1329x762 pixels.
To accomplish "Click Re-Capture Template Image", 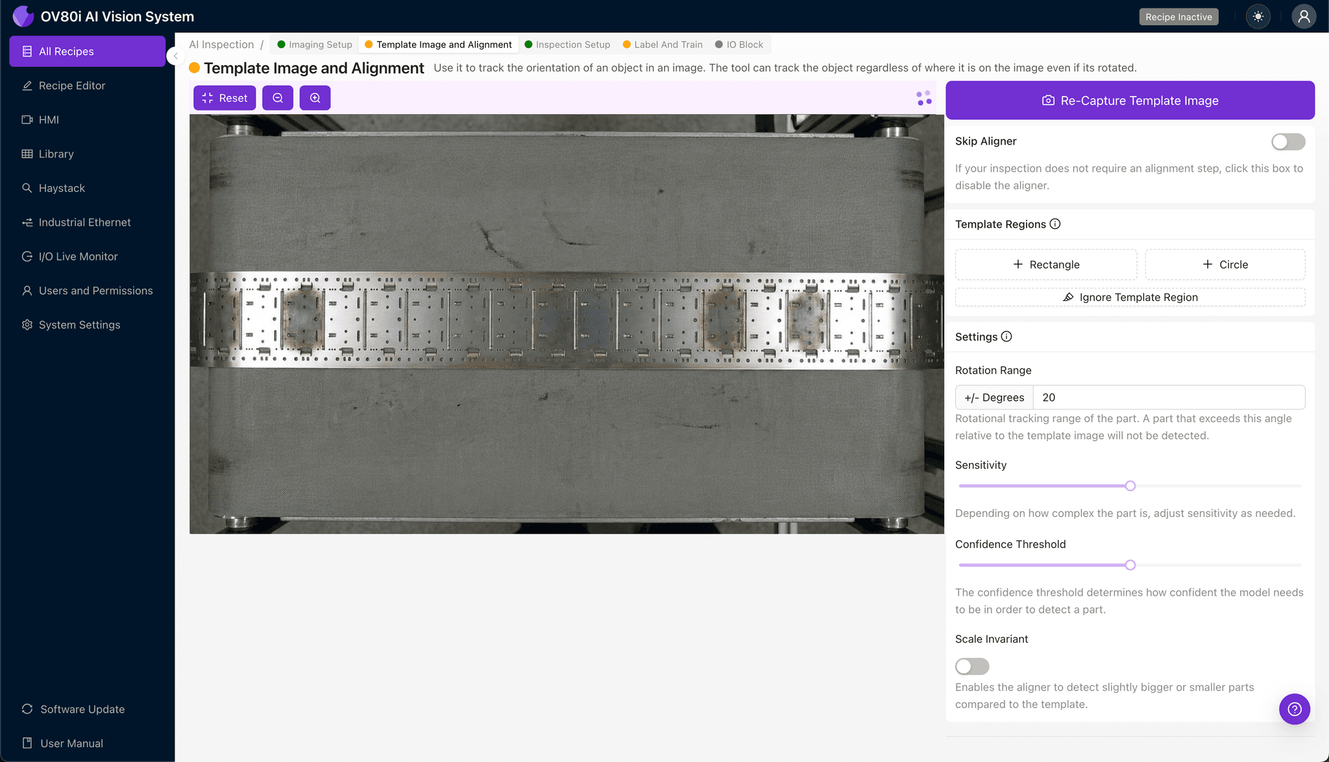I will (x=1129, y=100).
